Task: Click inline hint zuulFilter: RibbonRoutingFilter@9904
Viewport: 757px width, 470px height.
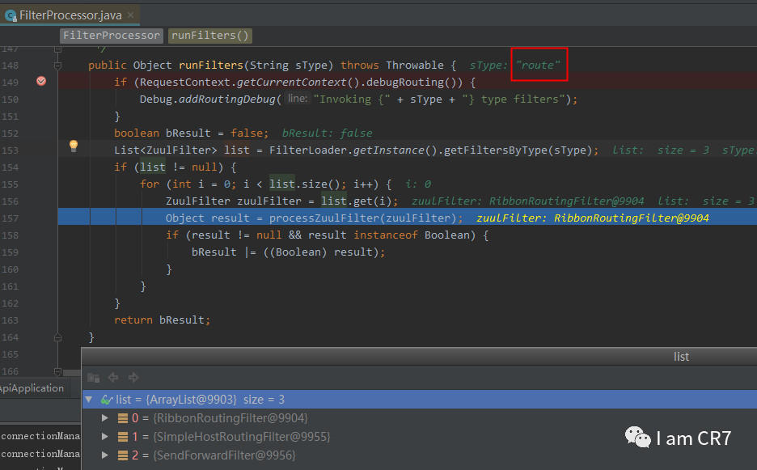Action: 592,218
